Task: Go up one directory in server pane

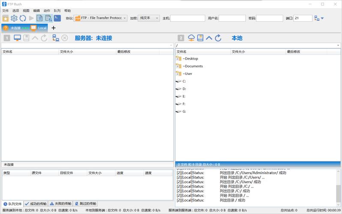Action: pyautogui.click(x=35, y=38)
